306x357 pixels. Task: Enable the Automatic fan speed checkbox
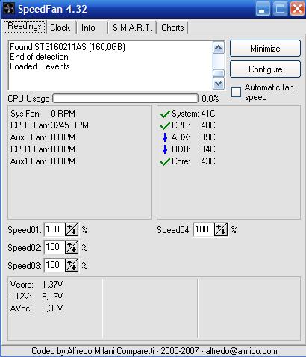click(236, 92)
